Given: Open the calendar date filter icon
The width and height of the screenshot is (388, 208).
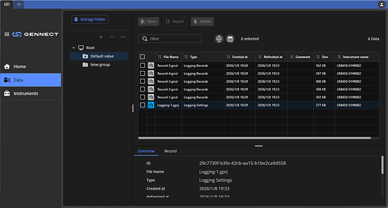Looking at the screenshot, I should [x=230, y=39].
